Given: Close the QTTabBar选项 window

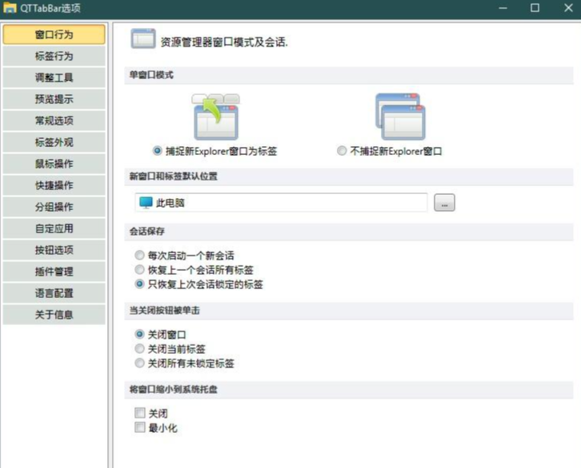Looking at the screenshot, I should (568, 8).
